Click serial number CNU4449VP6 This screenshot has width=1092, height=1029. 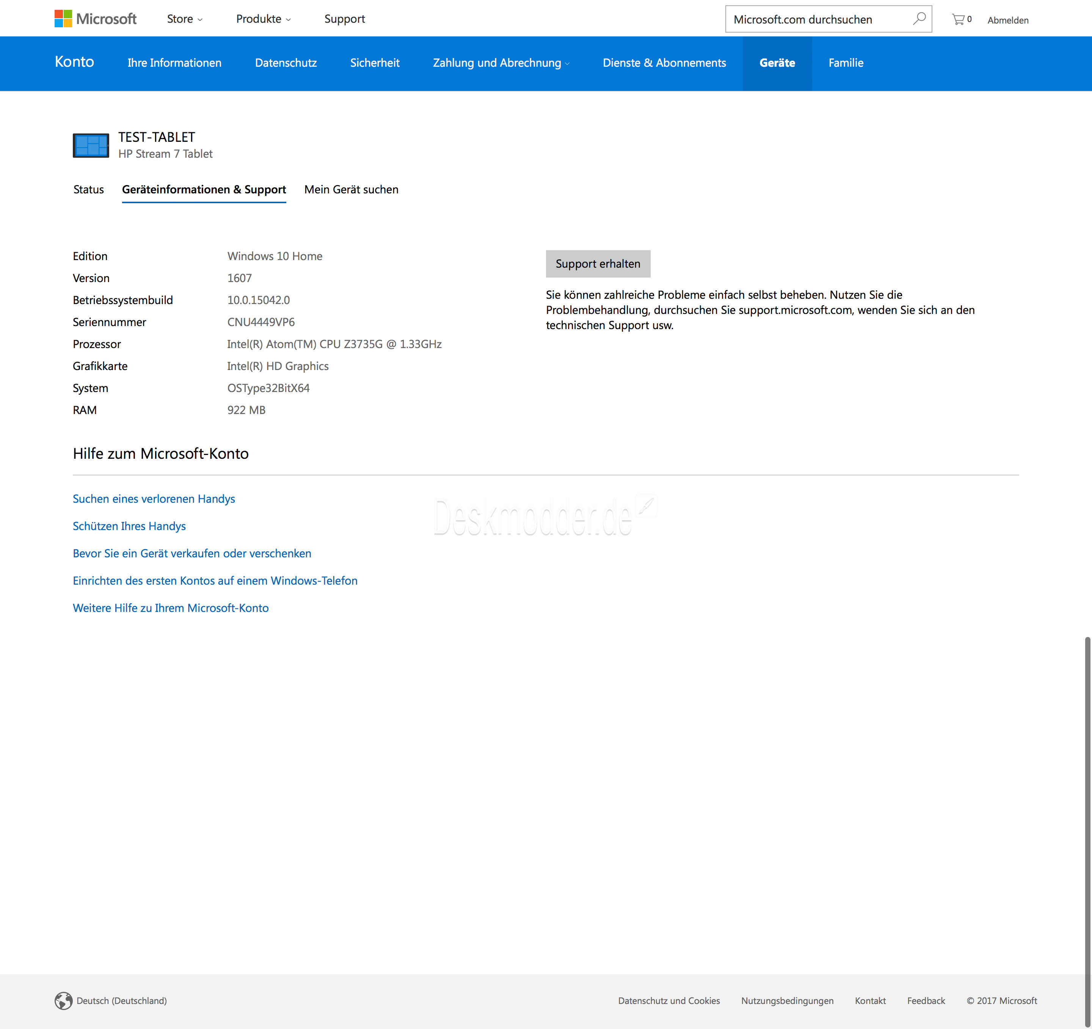click(261, 322)
